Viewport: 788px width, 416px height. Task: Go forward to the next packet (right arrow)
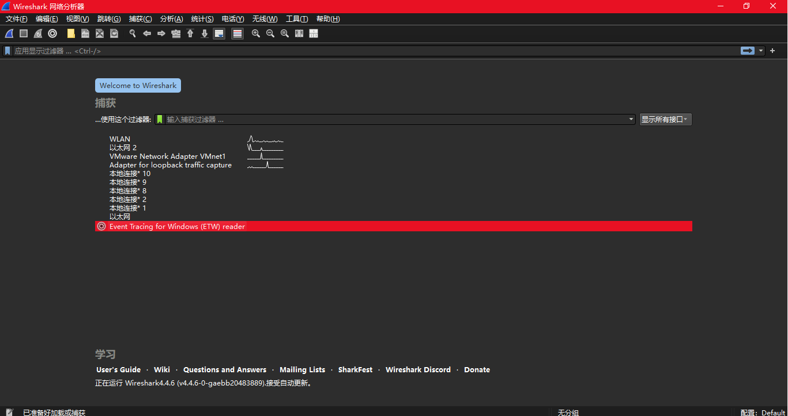pyautogui.click(x=161, y=34)
